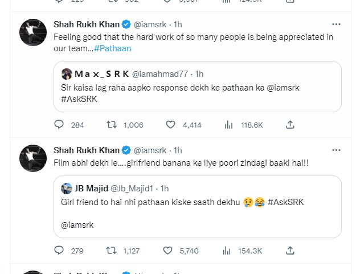
Task: Like the tweet with 4,414 likes
Action: 170,125
